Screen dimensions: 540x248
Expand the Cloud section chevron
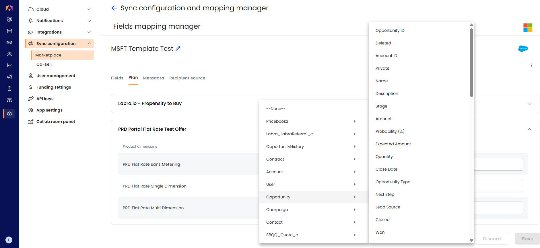(x=89, y=9)
